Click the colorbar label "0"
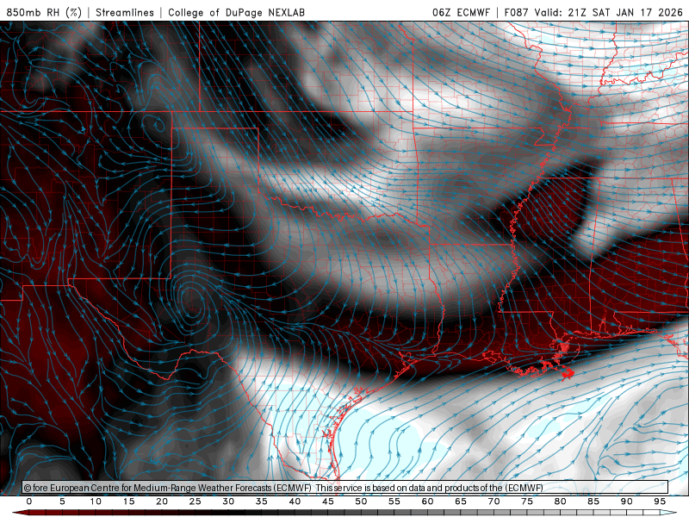This screenshot has width=689, height=517. click(x=29, y=501)
